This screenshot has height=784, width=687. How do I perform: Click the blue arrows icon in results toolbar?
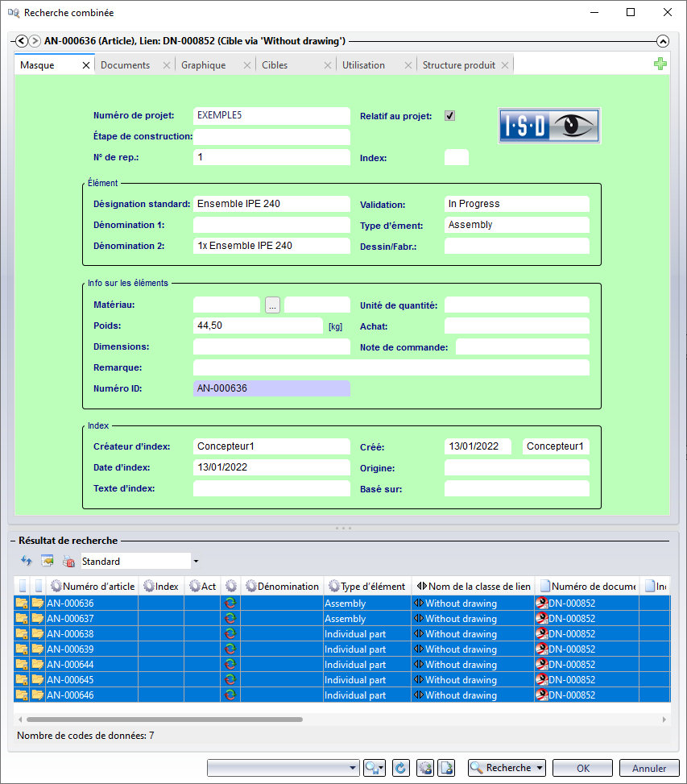(26, 561)
